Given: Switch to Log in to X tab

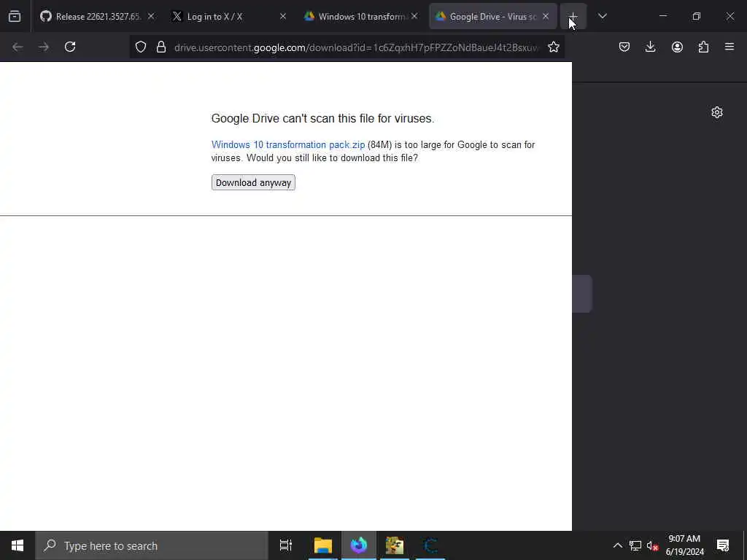Looking at the screenshot, I should tap(229, 16).
